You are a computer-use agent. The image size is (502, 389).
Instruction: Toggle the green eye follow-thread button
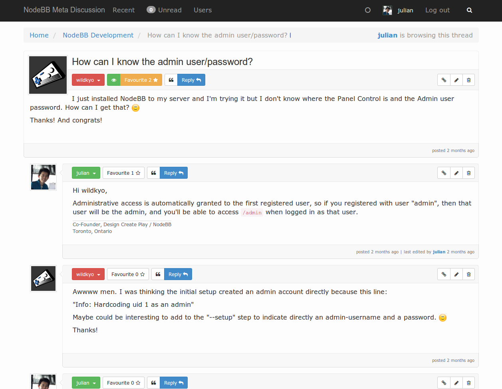click(114, 80)
